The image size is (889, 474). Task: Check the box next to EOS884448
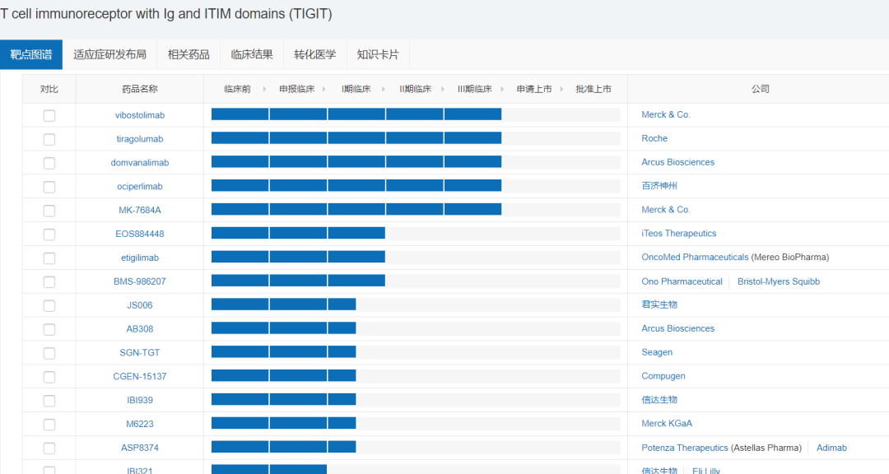coord(49,235)
